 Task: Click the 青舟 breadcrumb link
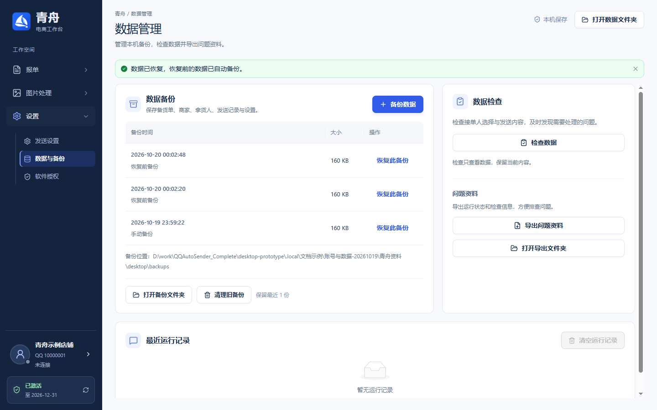120,14
